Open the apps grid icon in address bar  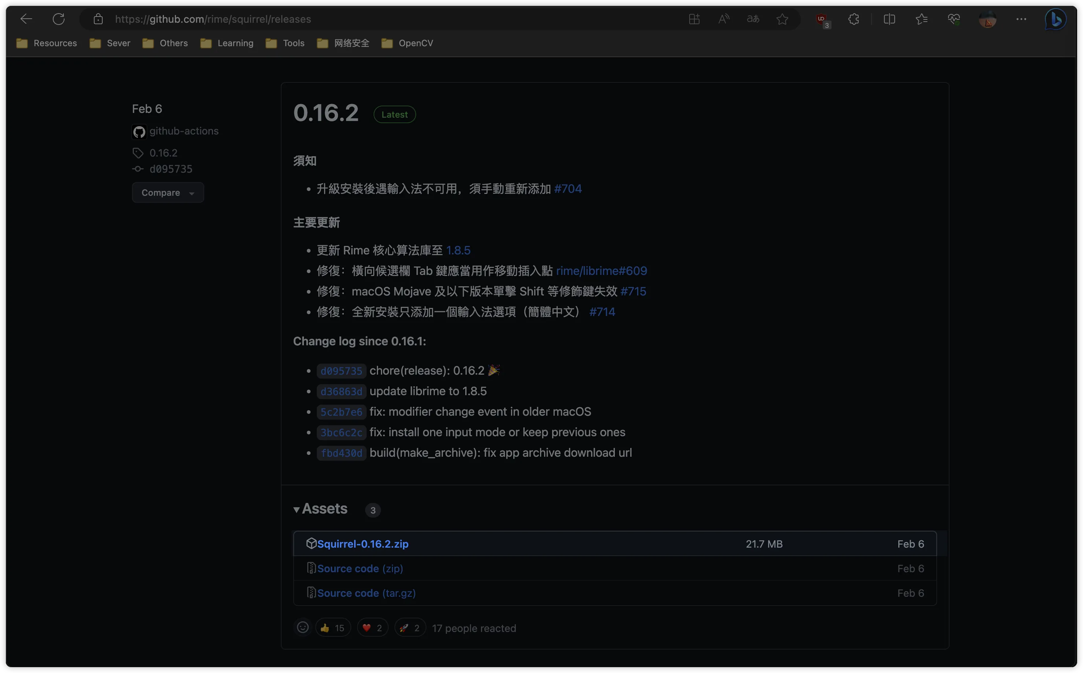(694, 19)
